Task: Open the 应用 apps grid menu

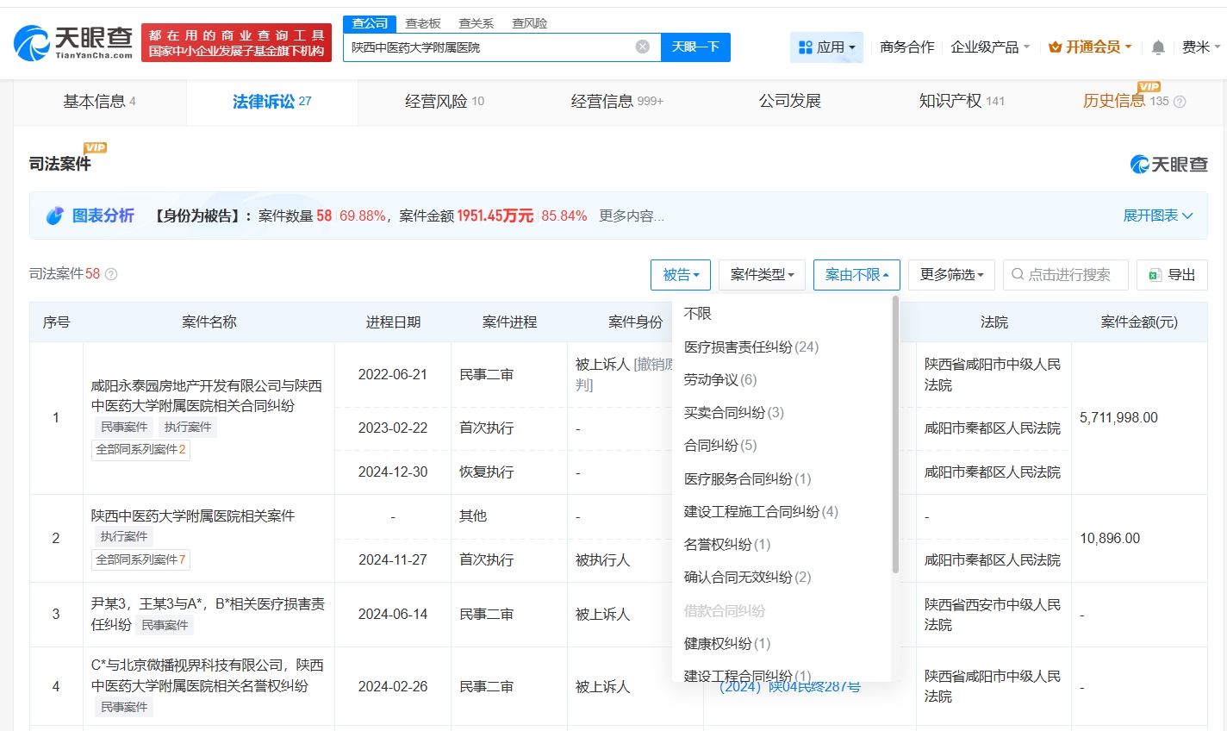Action: click(826, 47)
